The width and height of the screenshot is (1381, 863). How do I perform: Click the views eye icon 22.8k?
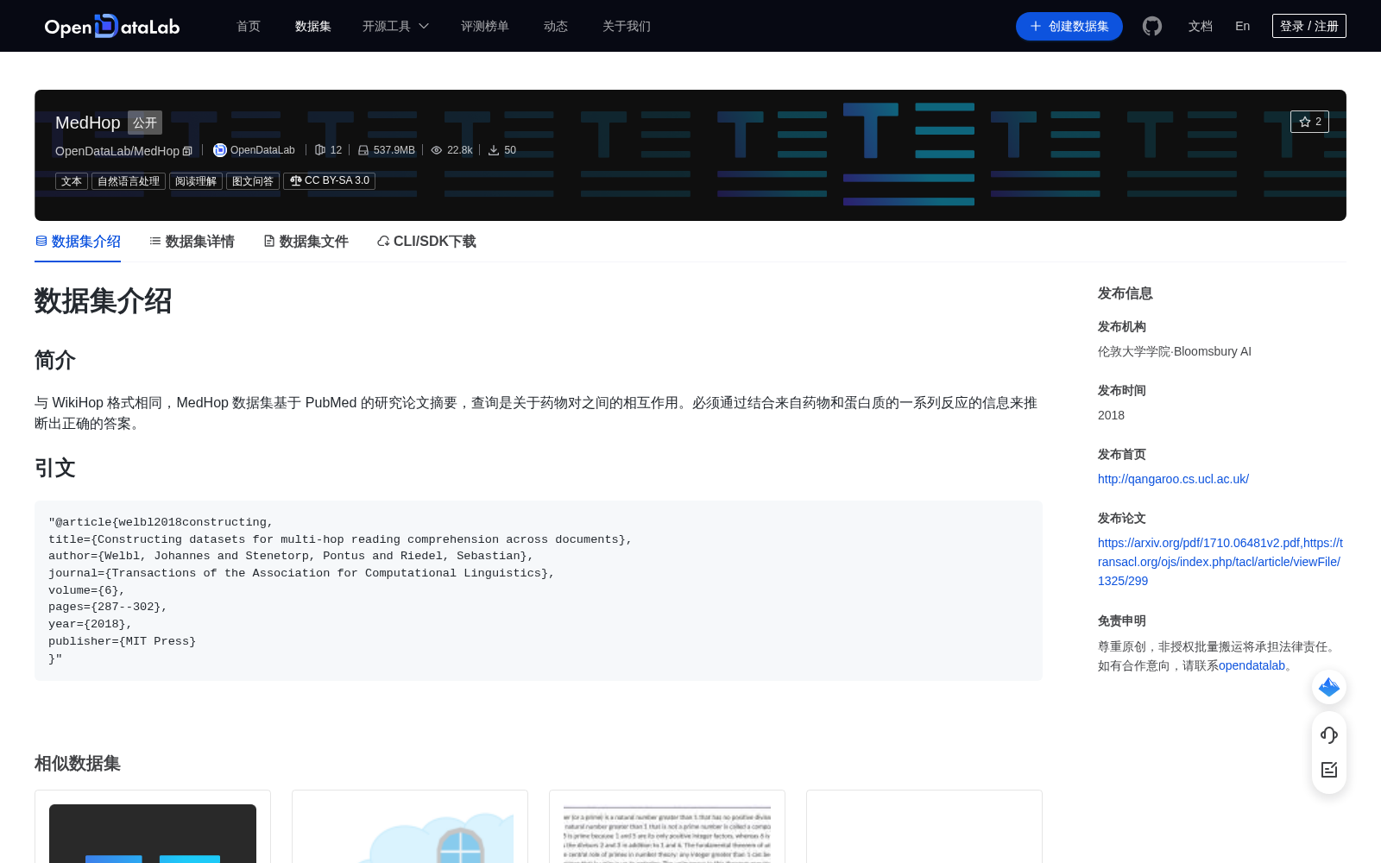pyautogui.click(x=437, y=150)
